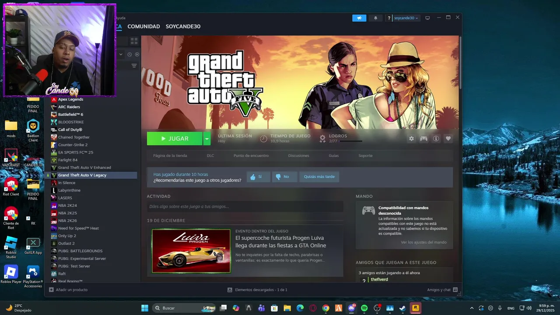Open Discord from the taskbar
The image size is (560, 315).
pyautogui.click(x=351, y=308)
